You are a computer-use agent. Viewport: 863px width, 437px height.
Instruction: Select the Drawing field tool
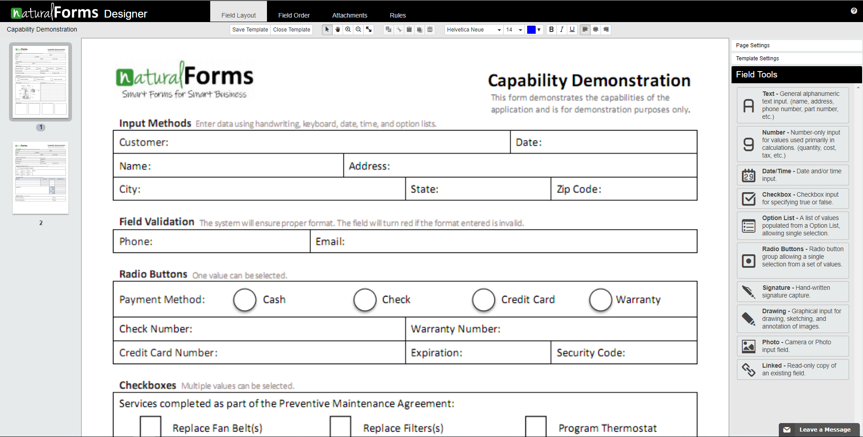pos(793,319)
